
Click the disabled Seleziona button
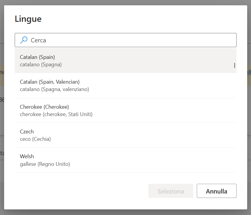(x=171, y=191)
